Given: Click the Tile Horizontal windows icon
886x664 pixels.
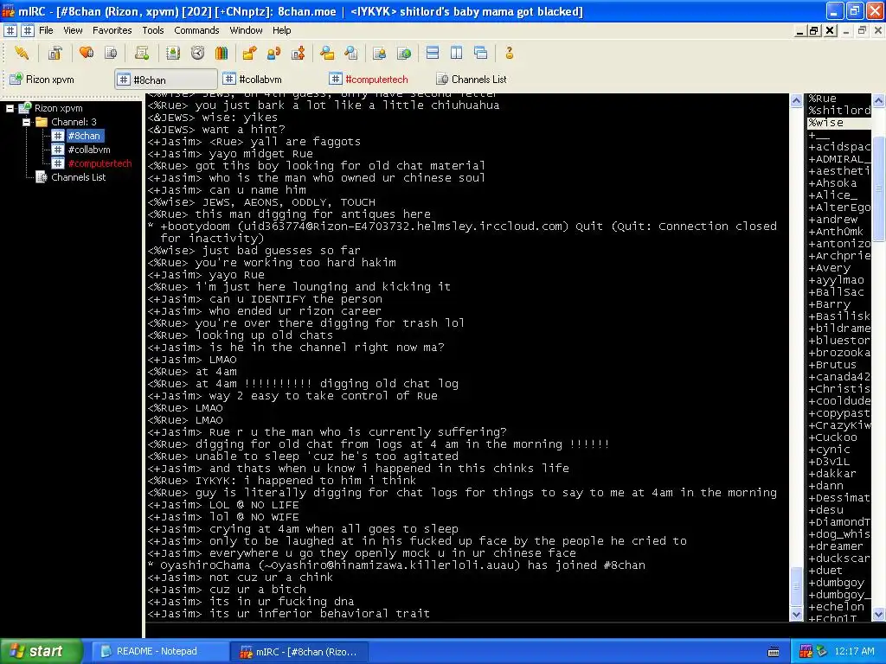Looking at the screenshot, I should (433, 53).
